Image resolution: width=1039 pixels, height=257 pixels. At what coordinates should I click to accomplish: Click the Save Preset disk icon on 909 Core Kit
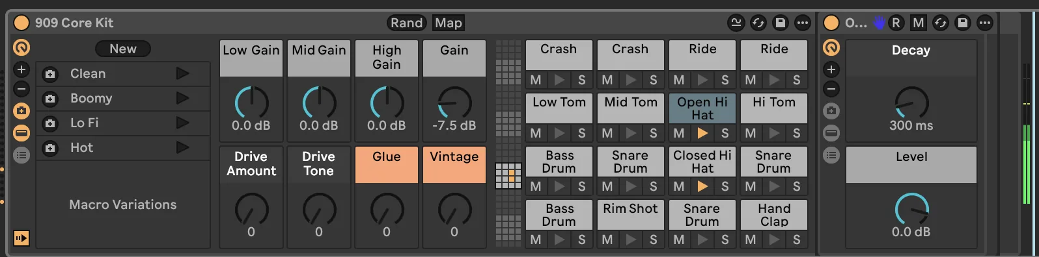(780, 23)
